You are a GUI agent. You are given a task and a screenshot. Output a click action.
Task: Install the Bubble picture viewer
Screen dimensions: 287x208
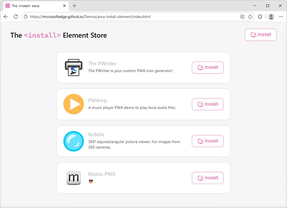tap(208, 141)
